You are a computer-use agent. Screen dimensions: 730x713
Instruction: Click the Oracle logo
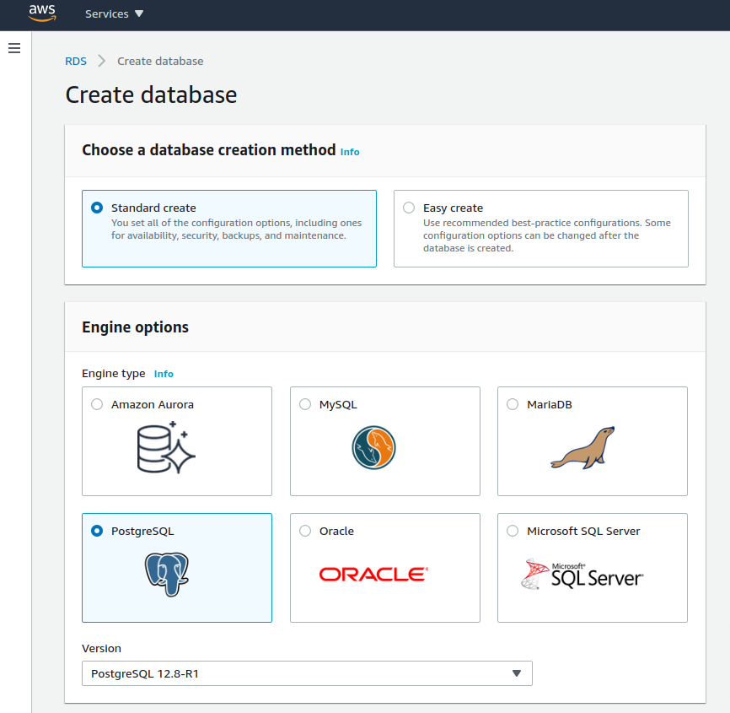373,574
